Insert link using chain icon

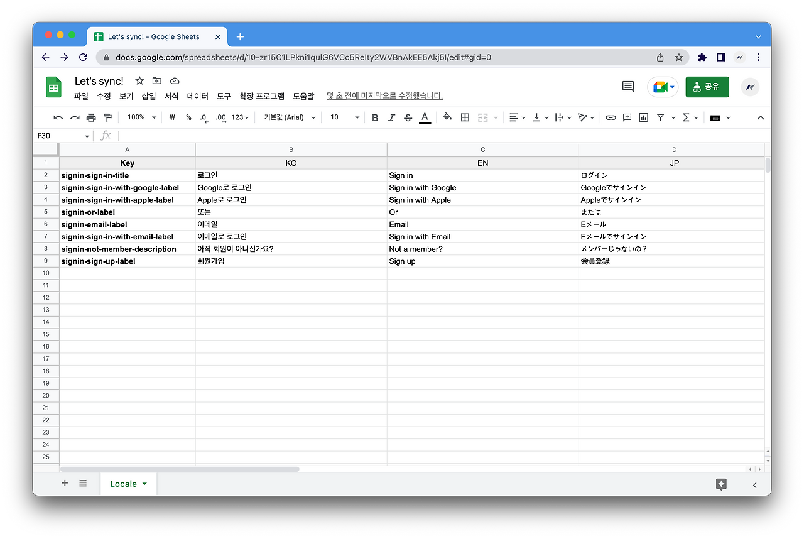click(x=611, y=117)
